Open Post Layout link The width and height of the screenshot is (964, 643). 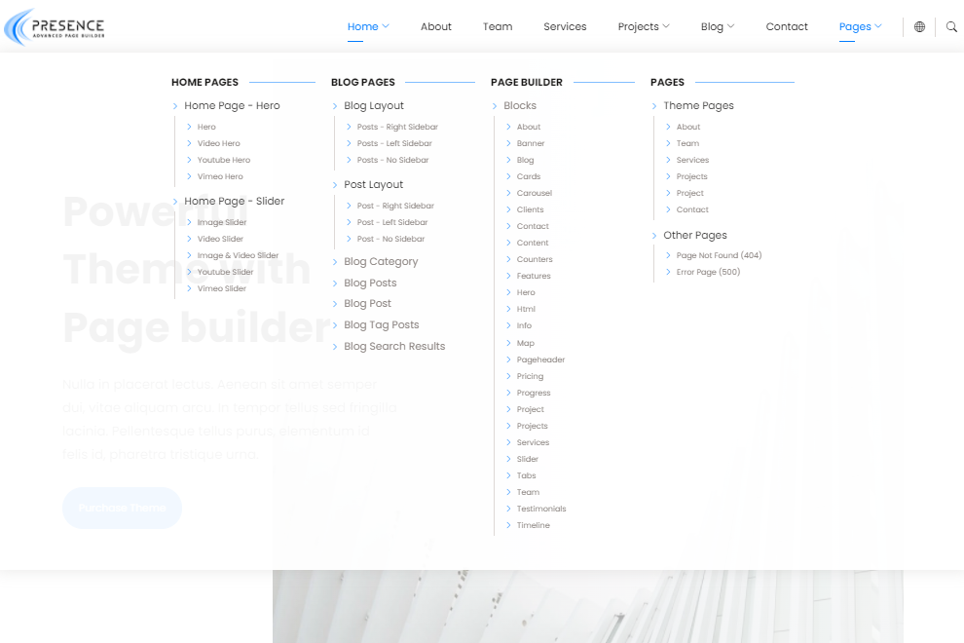pos(373,184)
